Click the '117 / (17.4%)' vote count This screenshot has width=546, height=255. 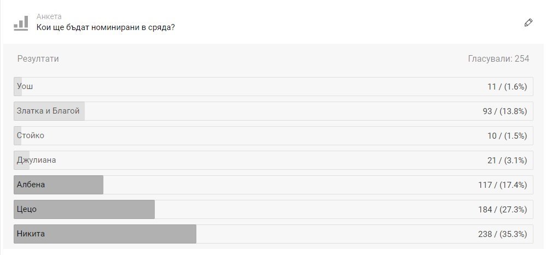[x=502, y=185]
